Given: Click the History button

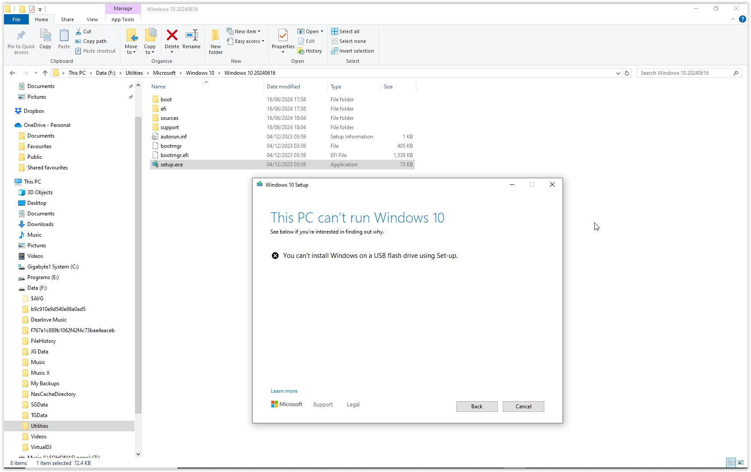Looking at the screenshot, I should (310, 51).
